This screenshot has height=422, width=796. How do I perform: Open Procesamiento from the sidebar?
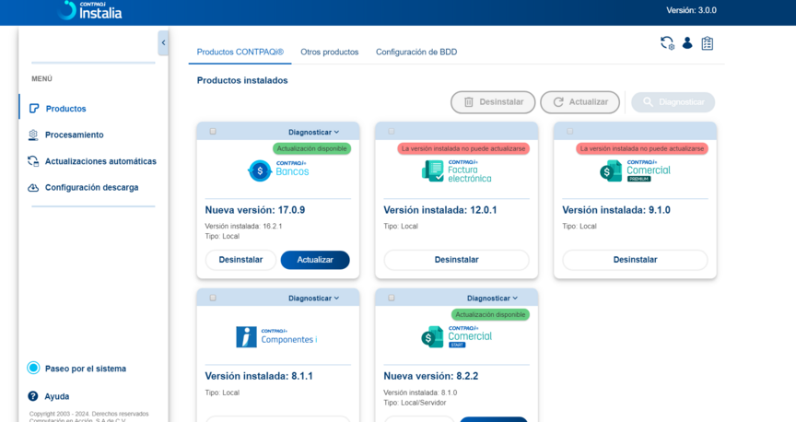(x=74, y=135)
